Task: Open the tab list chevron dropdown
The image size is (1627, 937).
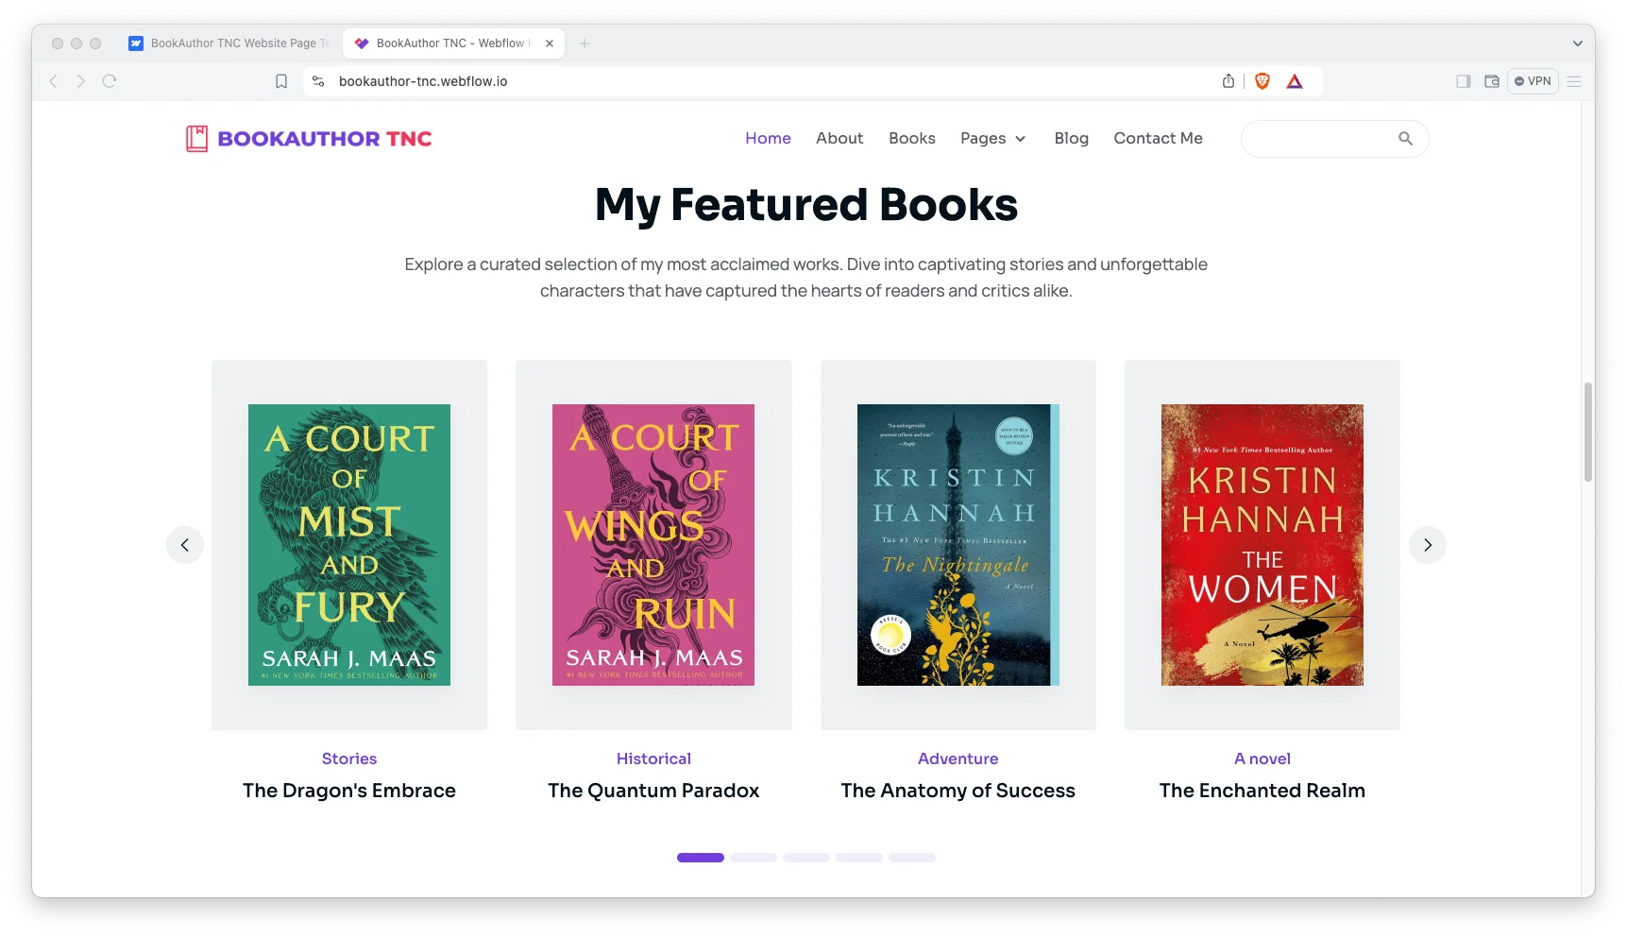Action: coord(1576,43)
